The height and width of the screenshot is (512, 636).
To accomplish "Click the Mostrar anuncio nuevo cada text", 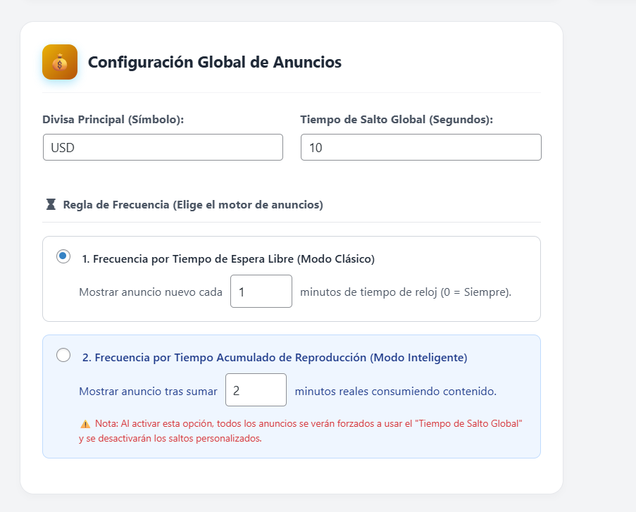I will (151, 292).
